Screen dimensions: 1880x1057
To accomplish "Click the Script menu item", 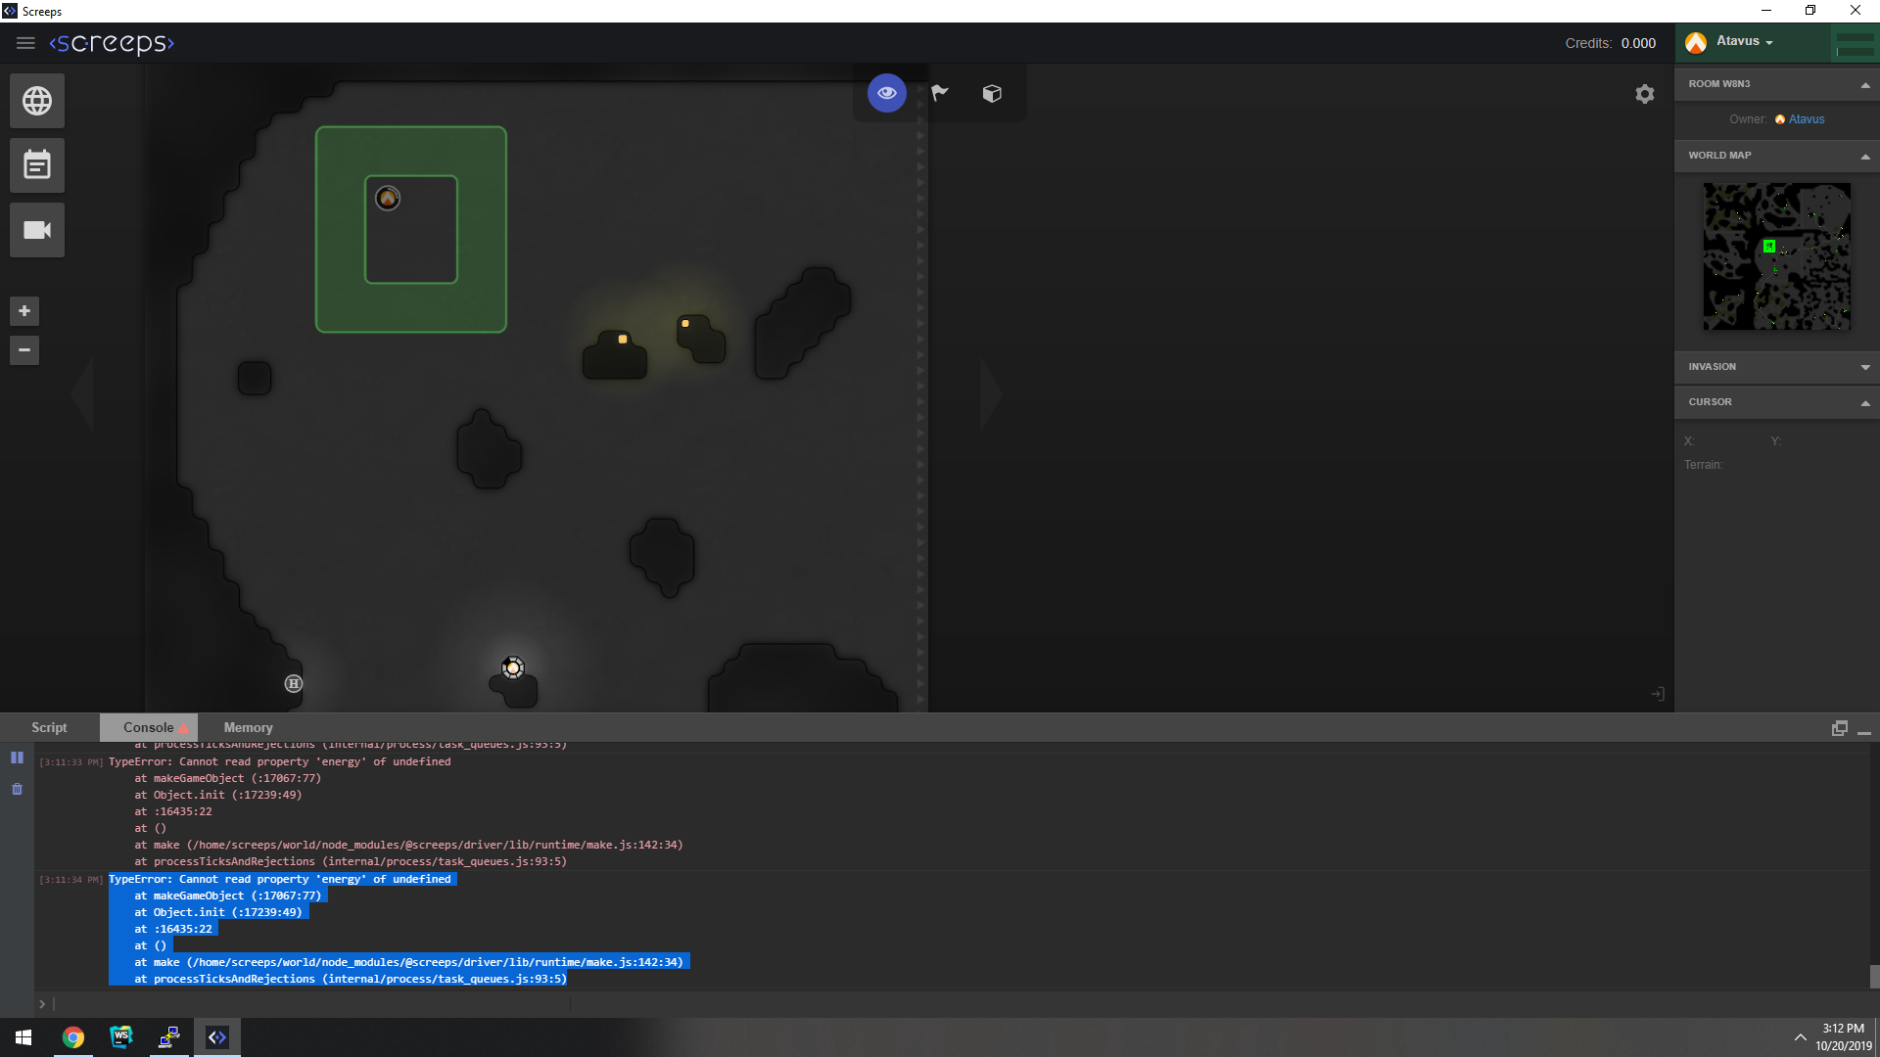I will coord(49,726).
